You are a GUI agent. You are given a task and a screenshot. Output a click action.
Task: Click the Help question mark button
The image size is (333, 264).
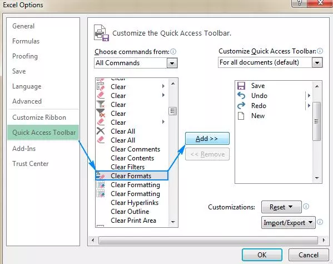point(299,3)
